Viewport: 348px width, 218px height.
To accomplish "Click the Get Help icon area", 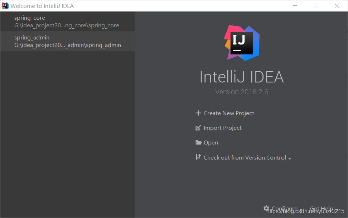I will click(x=321, y=208).
